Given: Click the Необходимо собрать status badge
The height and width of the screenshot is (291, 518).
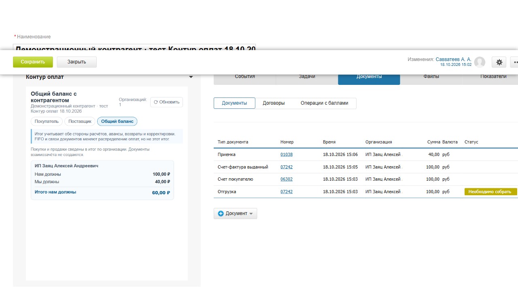Looking at the screenshot, I should click(x=490, y=192).
